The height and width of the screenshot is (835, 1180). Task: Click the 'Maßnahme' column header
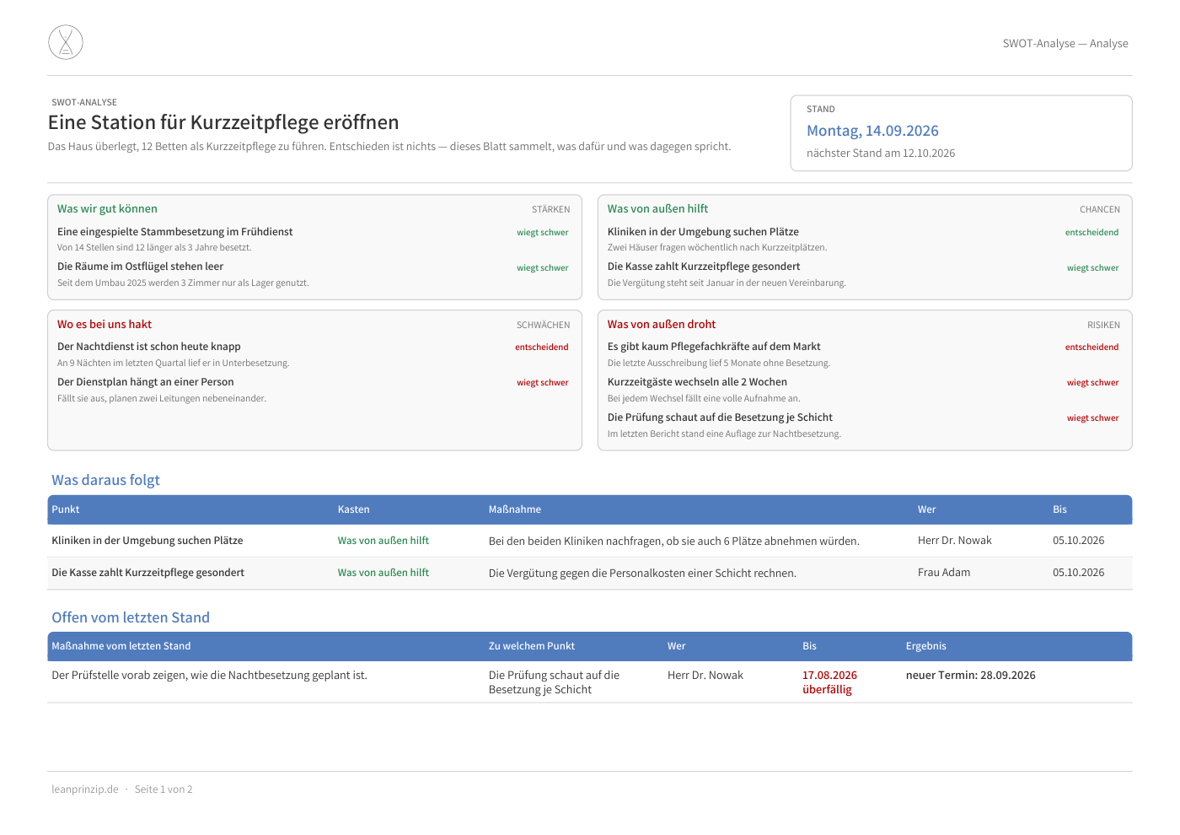(515, 509)
